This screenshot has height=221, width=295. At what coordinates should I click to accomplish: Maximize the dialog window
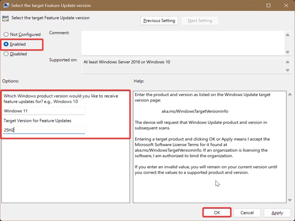tap(268, 6)
